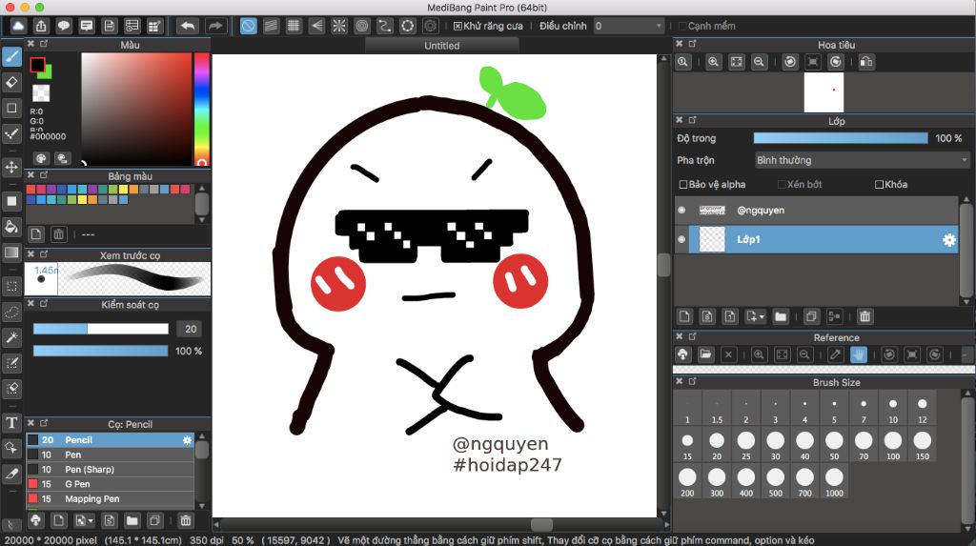Select the @ngquyen layer

(x=816, y=211)
